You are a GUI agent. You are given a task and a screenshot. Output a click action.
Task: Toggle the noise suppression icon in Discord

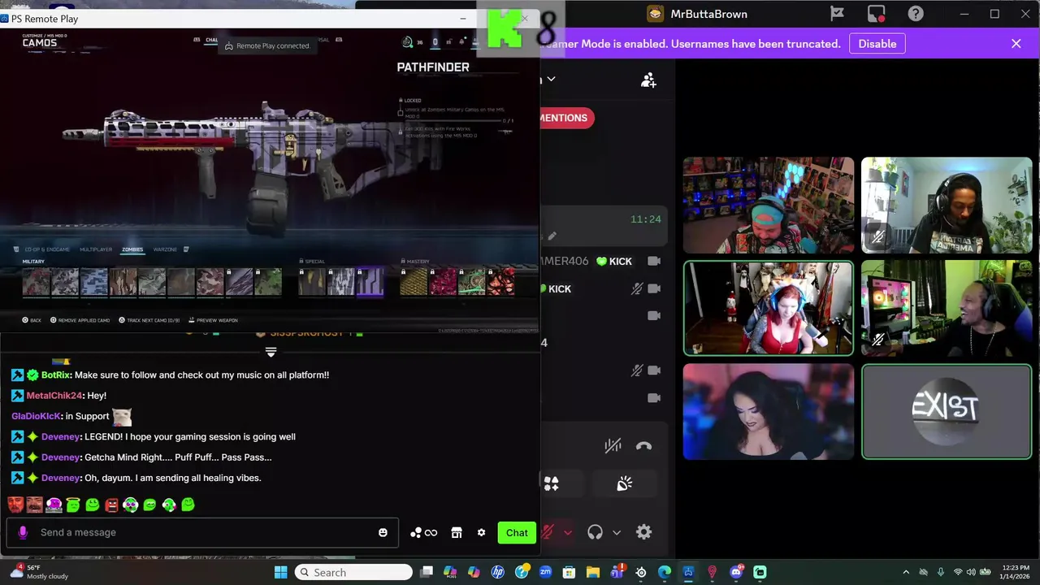[613, 445]
